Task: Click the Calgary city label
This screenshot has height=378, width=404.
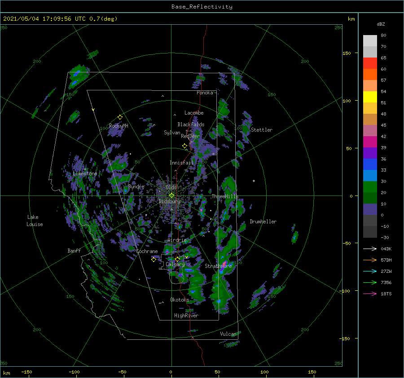Action: pos(175,264)
